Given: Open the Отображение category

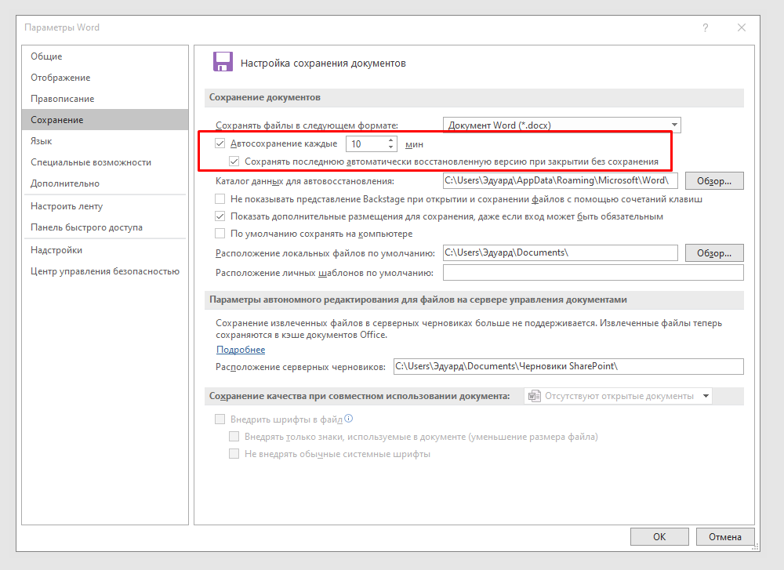Looking at the screenshot, I should (x=105, y=78).
